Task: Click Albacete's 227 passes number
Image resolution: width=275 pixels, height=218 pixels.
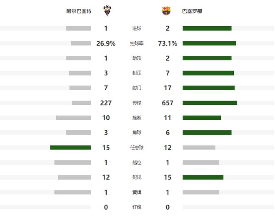Action: (106, 103)
